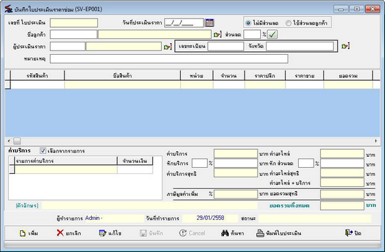Minimize the SV-EP001 window

tap(340, 9)
